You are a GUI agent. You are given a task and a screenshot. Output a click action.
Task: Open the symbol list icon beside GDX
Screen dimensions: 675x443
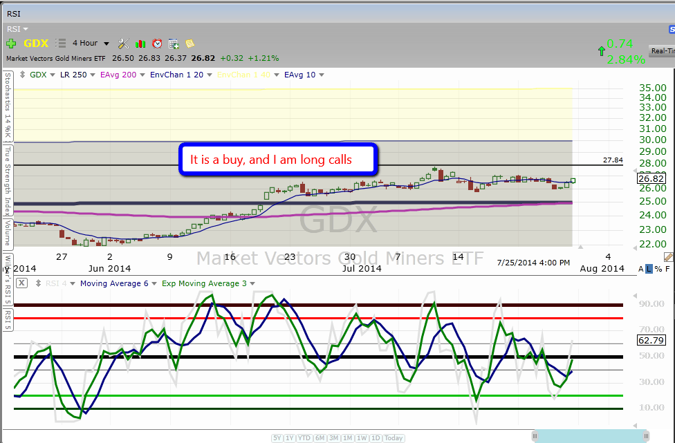60,43
